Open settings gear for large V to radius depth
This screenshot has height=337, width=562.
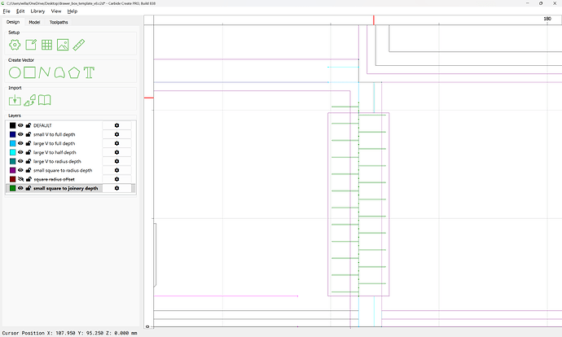(x=116, y=161)
